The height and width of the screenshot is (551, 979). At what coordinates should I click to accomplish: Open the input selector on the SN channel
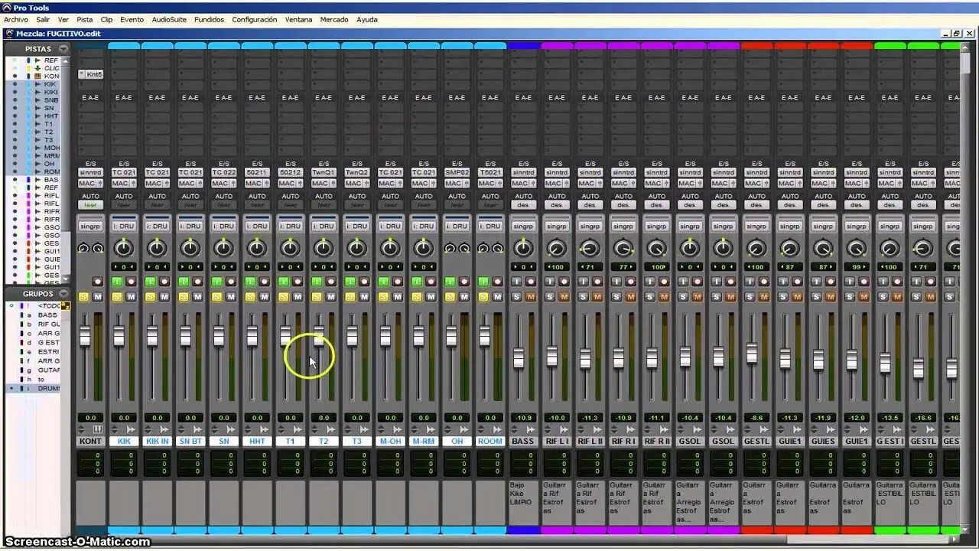[x=223, y=173]
